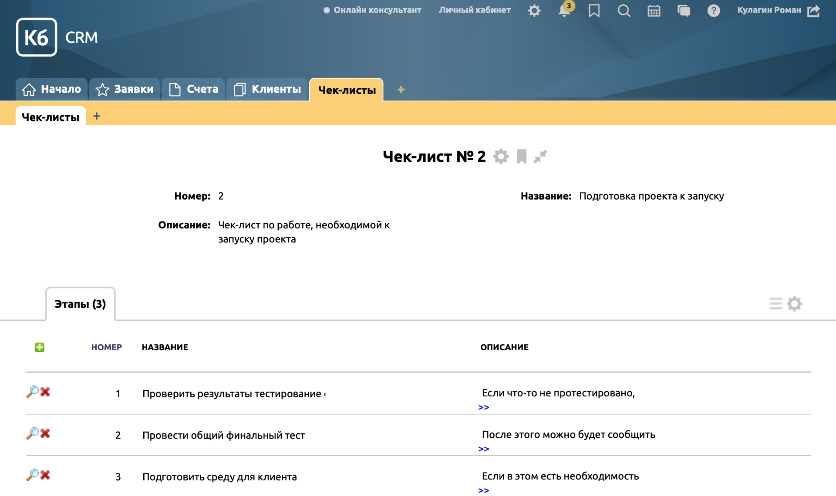Open the Личный кабинет link
The image size is (836, 496).
474,10
